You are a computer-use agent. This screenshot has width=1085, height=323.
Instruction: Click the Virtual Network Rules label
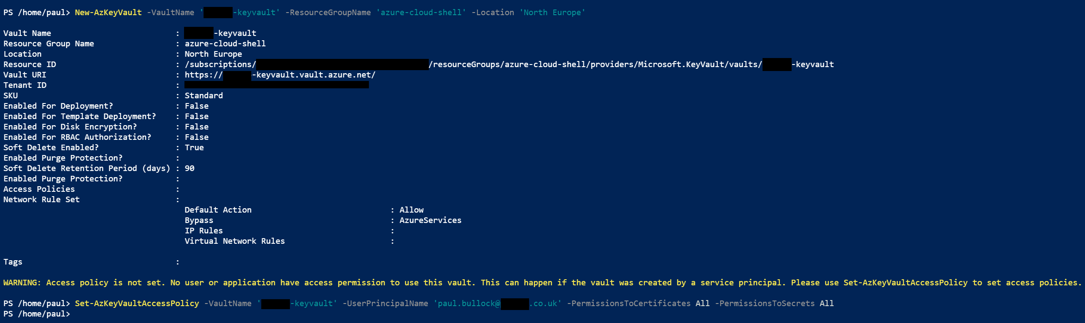coord(234,241)
